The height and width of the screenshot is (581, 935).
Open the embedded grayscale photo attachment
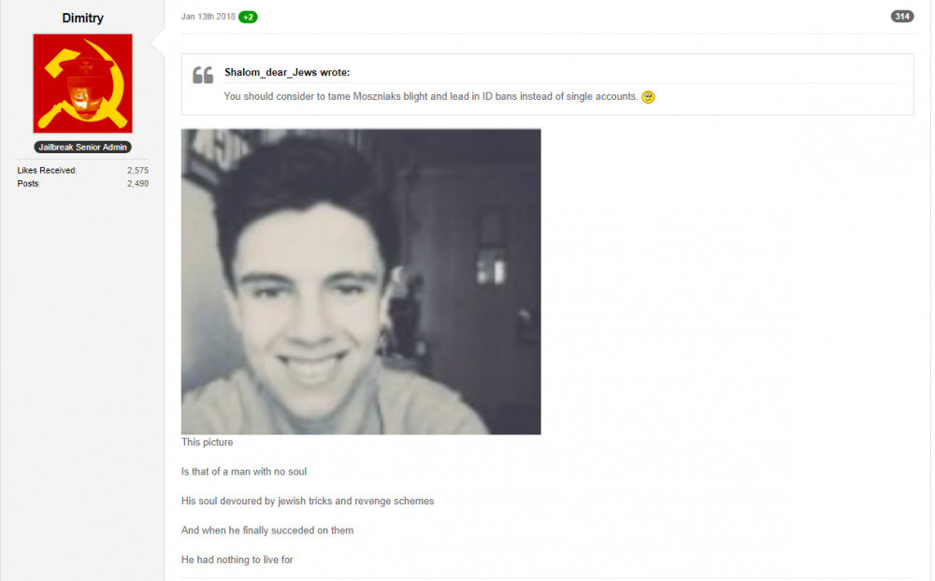tap(361, 281)
